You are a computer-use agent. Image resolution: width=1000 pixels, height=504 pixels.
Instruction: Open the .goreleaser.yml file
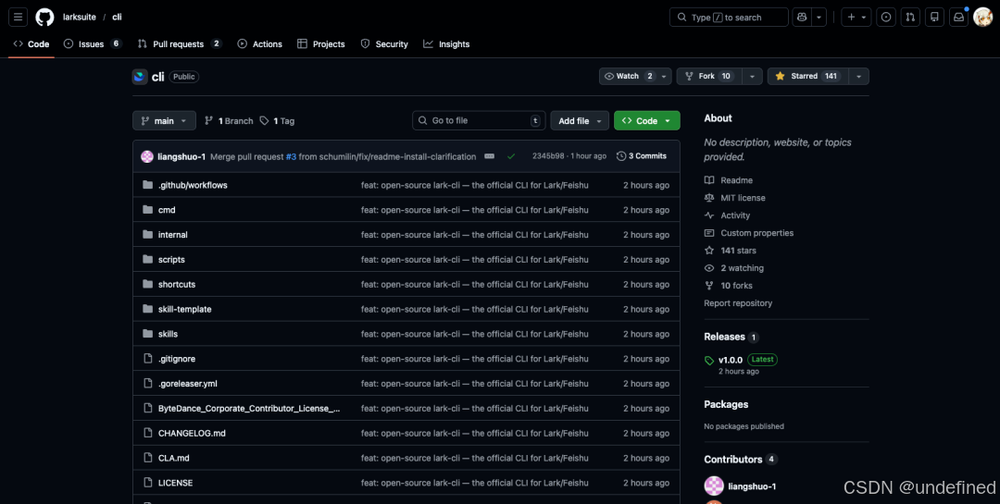(x=187, y=384)
